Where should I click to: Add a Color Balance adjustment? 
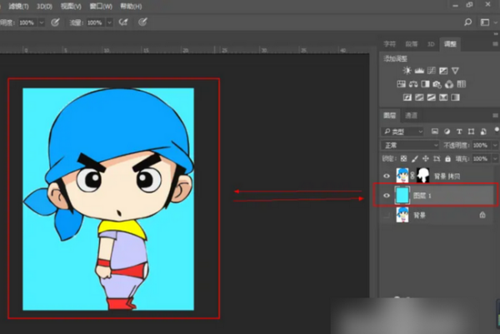(413, 84)
